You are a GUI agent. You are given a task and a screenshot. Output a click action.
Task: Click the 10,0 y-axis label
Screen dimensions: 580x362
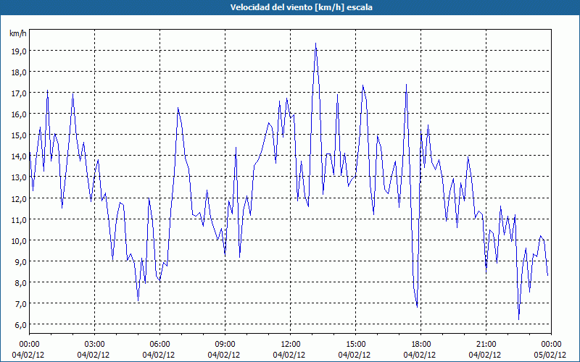(x=19, y=241)
